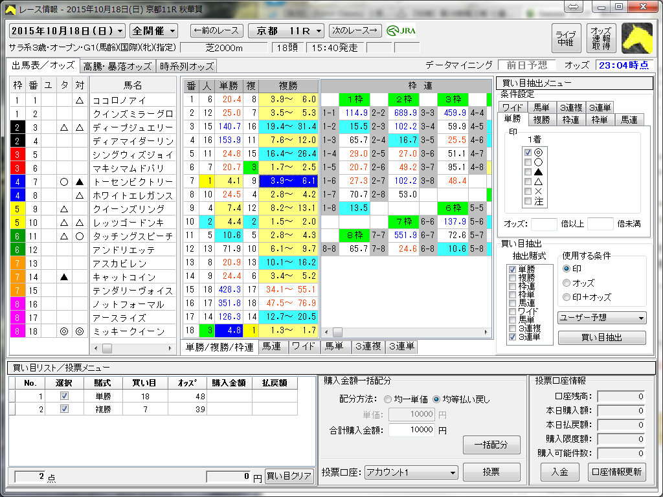Open the 3連単 tab below odds table
The height and width of the screenshot is (497, 663).
pos(401,347)
